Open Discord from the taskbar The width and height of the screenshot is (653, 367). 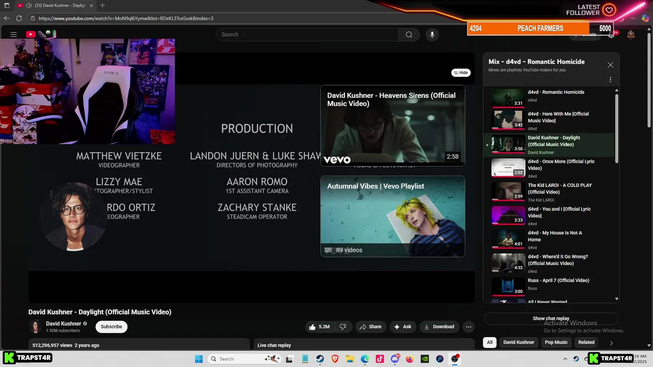(x=395, y=359)
